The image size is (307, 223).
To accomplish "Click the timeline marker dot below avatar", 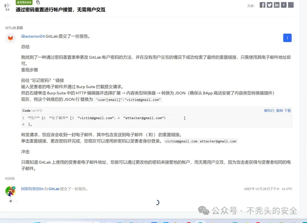I will pos(11,201).
